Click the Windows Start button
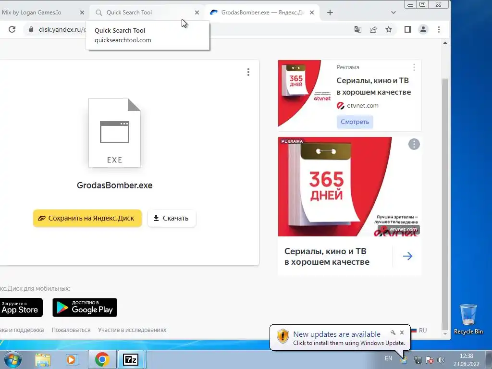Image resolution: width=492 pixels, height=369 pixels. click(12, 359)
